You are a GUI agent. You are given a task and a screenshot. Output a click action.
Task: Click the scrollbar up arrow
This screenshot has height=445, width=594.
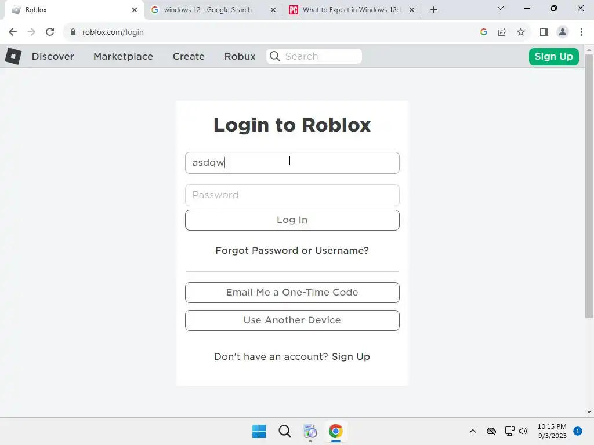589,50
